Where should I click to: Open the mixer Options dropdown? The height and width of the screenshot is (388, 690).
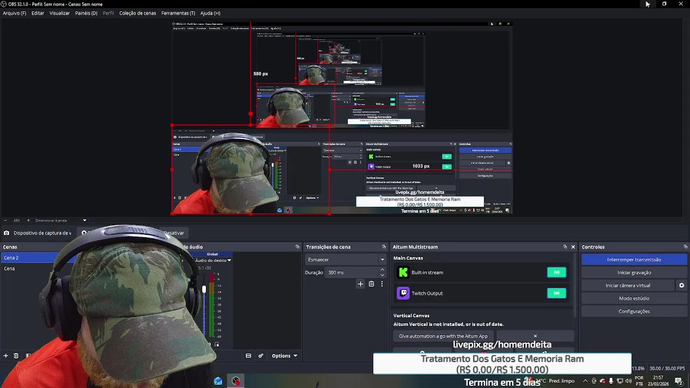285,356
